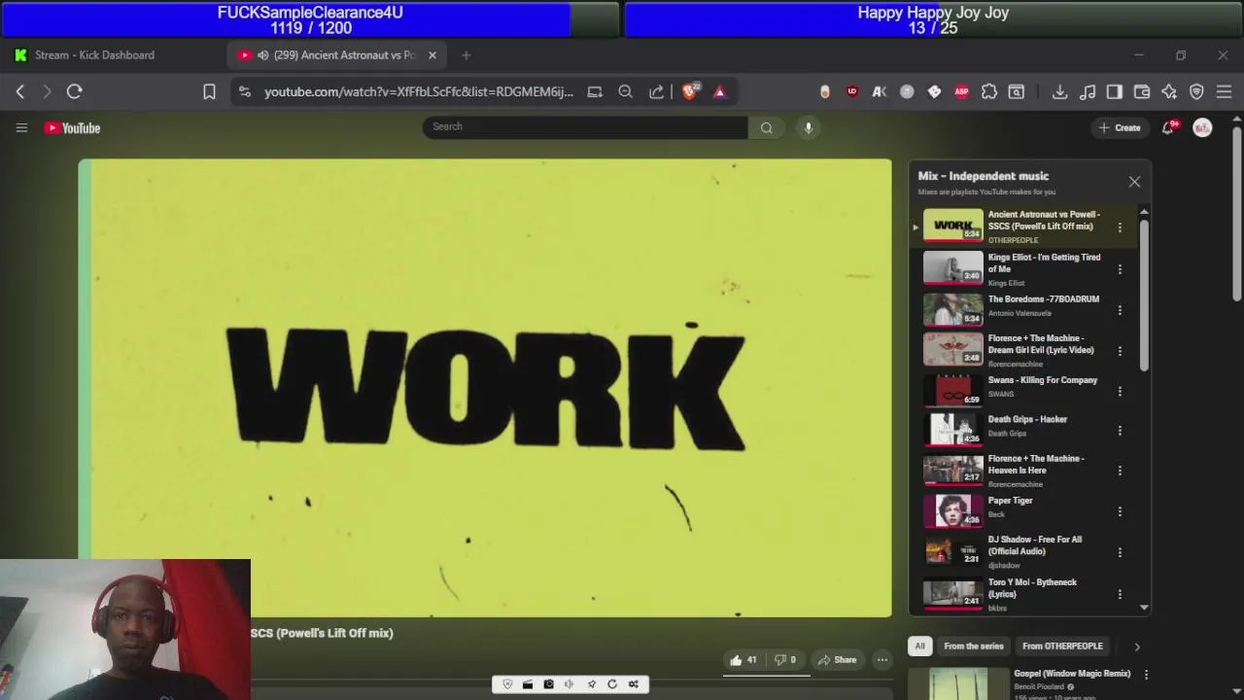
Task: Bookmark this page using the bookmark icon
Action: [x=209, y=91]
